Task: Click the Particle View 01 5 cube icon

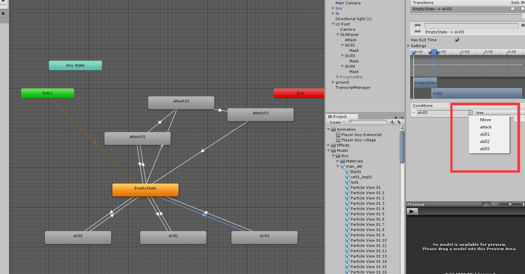Action: pyautogui.click(x=347, y=214)
